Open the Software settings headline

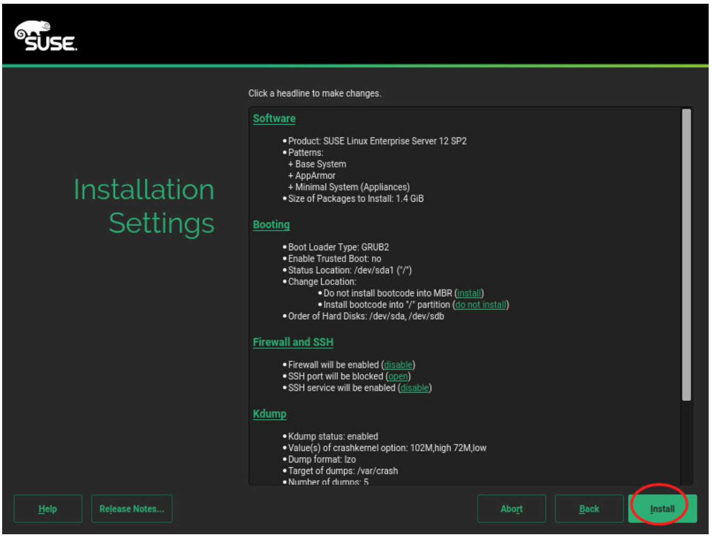coord(274,119)
